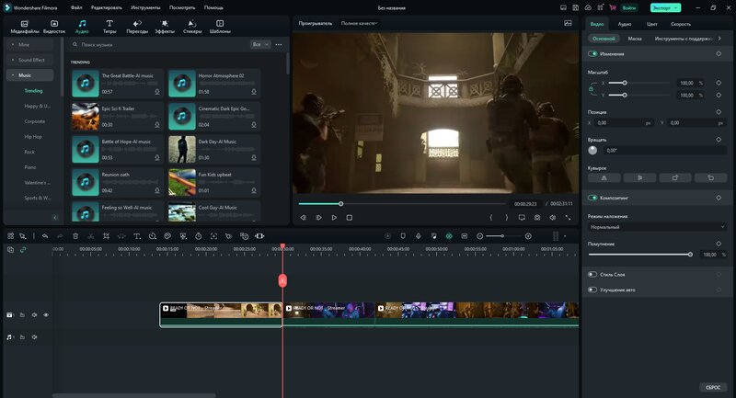
Task: Open the Инструменты menu
Action: tap(145, 7)
